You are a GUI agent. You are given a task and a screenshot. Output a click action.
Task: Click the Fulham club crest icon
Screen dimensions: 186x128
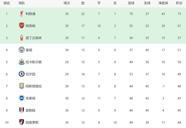22,110
